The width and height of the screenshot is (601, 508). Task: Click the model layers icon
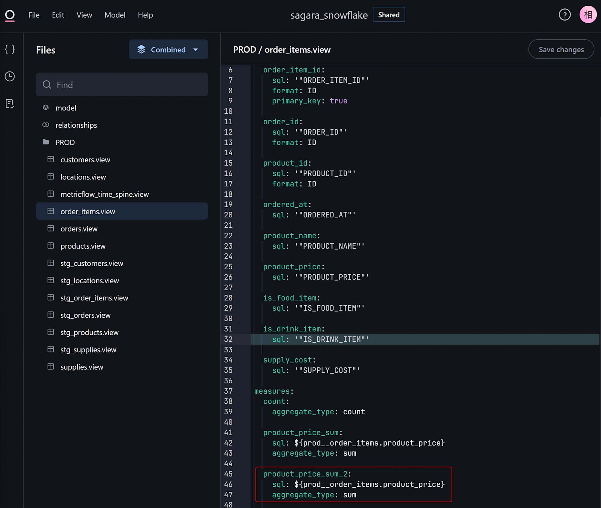(46, 108)
